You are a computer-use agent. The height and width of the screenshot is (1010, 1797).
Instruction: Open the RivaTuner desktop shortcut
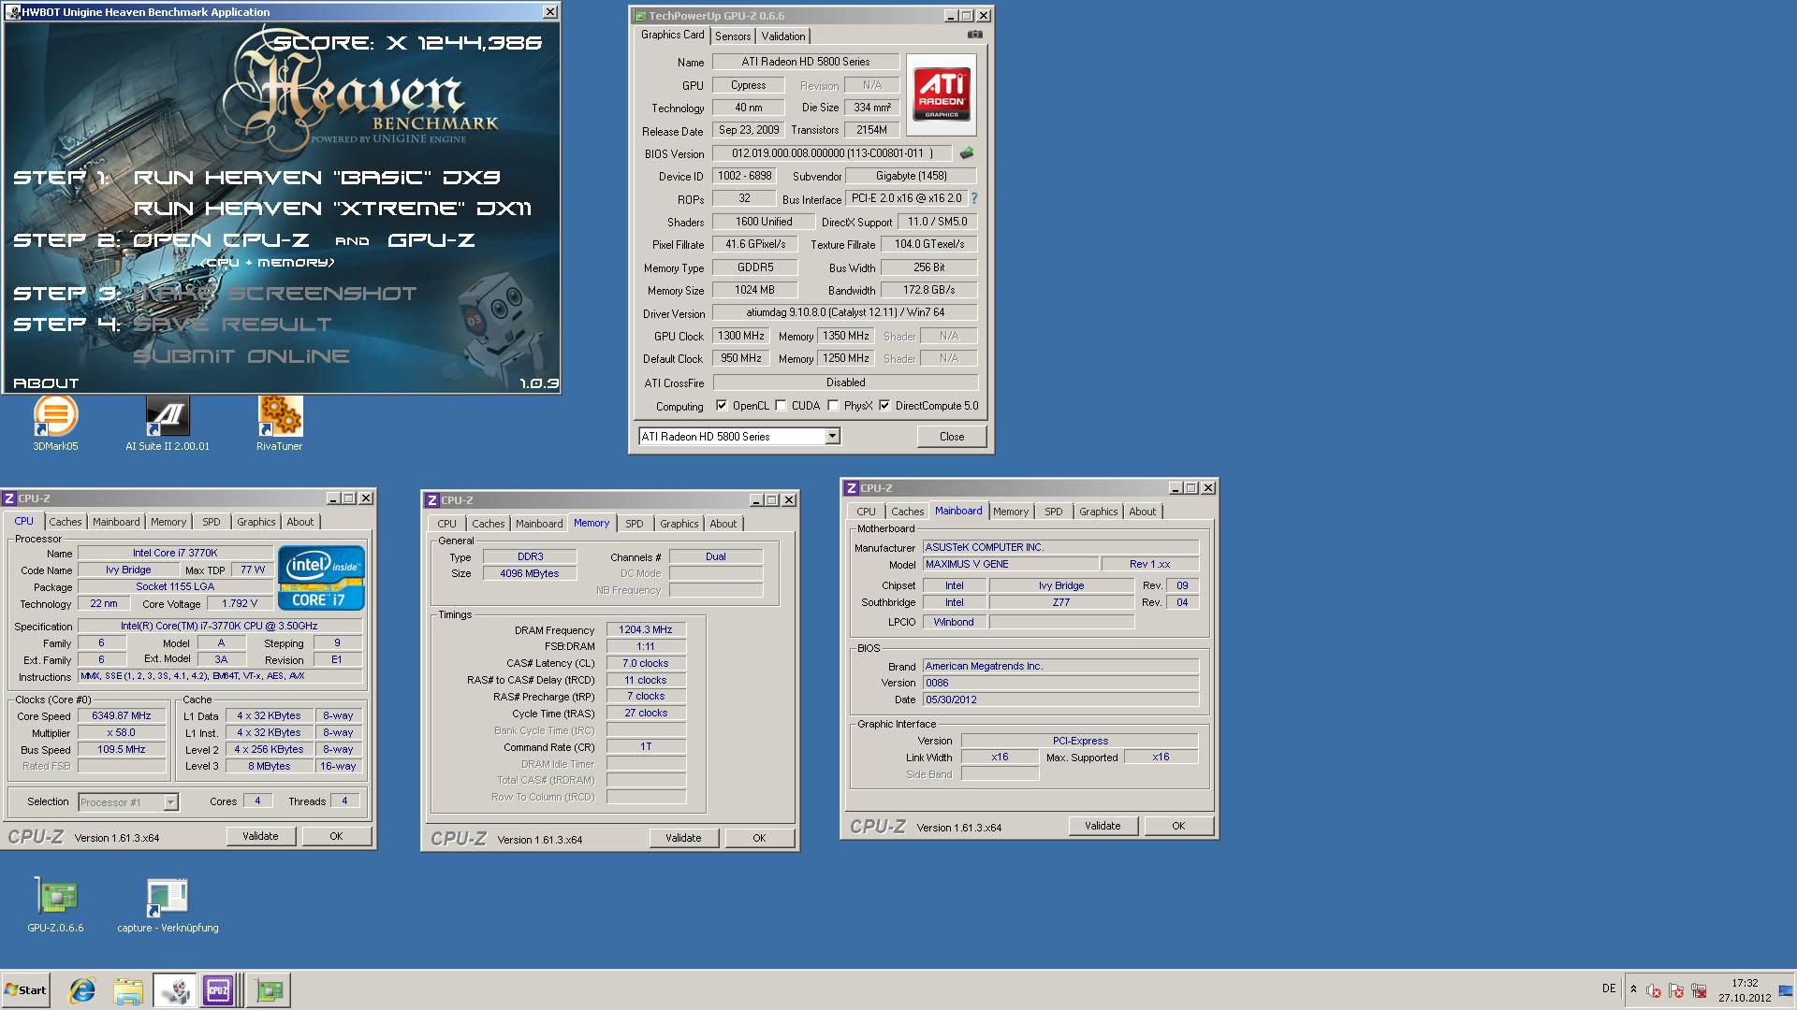point(279,423)
